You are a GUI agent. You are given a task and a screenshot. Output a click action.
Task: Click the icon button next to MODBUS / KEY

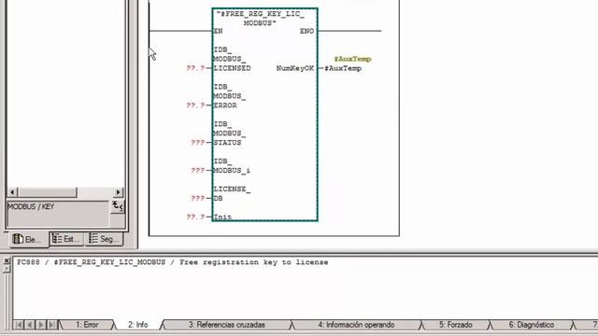click(x=118, y=207)
